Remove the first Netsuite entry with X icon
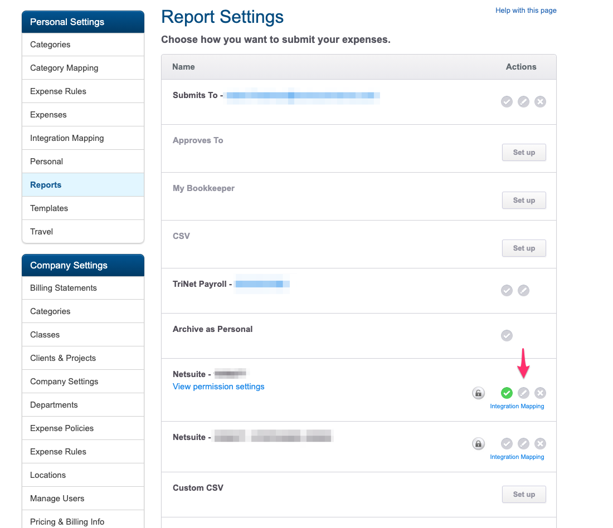The width and height of the screenshot is (613, 528). [x=540, y=393]
